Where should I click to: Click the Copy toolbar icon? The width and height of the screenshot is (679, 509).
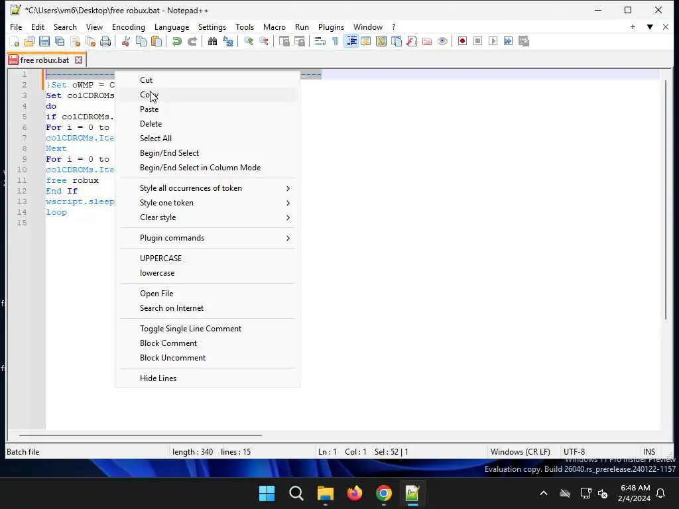[x=141, y=41]
